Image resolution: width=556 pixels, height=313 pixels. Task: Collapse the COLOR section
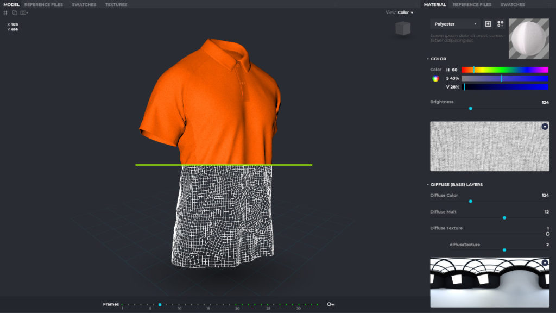pos(428,59)
